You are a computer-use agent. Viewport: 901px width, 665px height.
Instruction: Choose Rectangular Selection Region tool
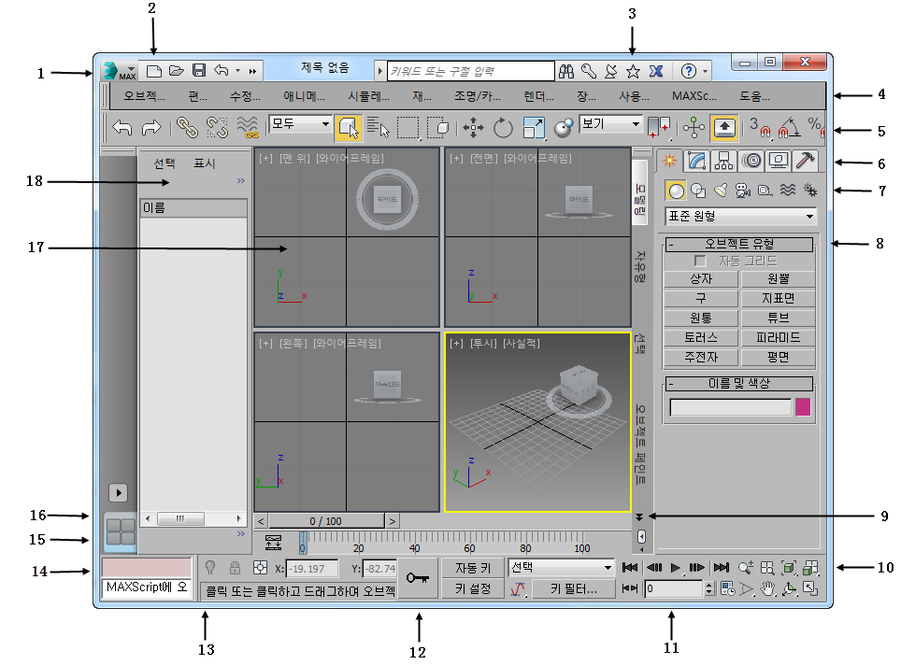408,127
